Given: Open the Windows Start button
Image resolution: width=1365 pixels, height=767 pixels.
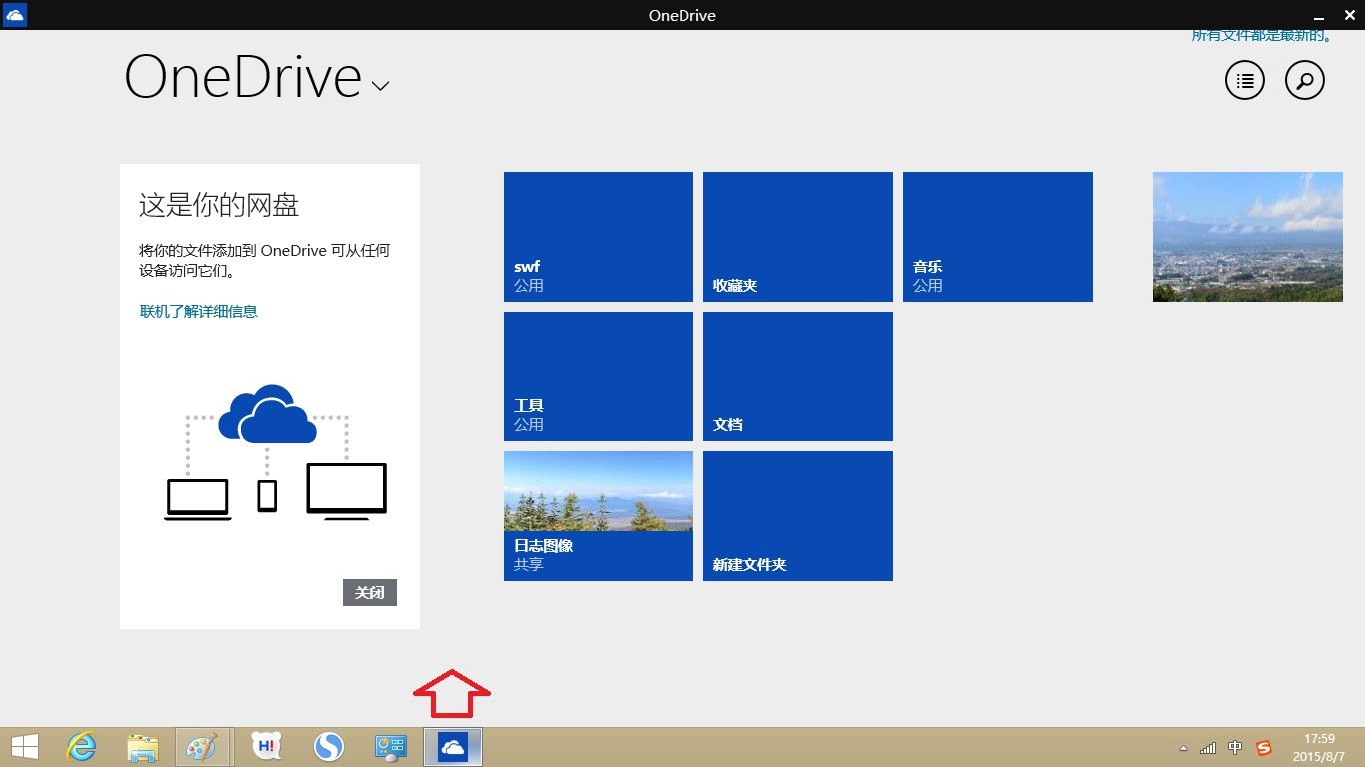Looking at the screenshot, I should click(x=25, y=746).
